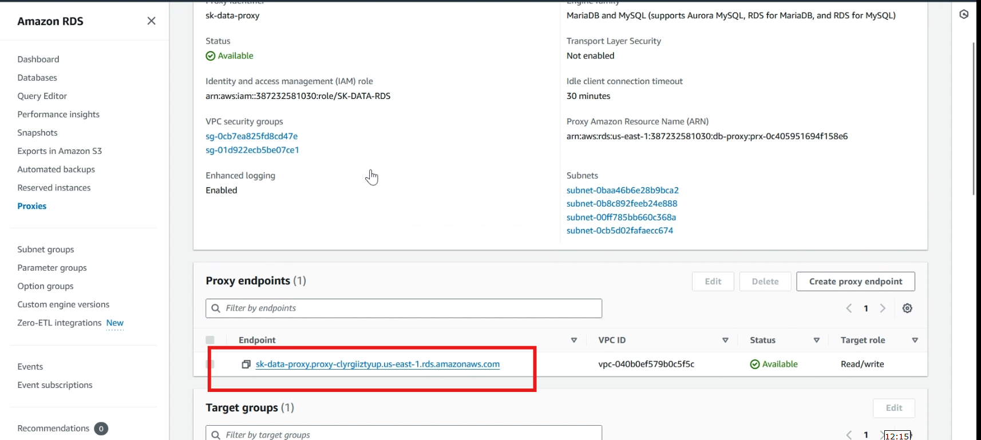Click the Read/write target role cell
Viewport: 981px width, 440px height.
click(x=863, y=364)
